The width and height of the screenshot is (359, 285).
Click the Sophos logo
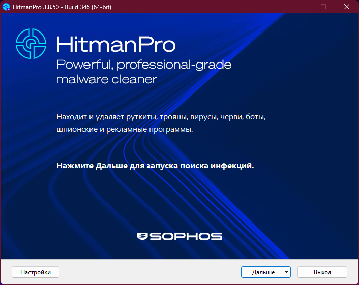coord(179,236)
